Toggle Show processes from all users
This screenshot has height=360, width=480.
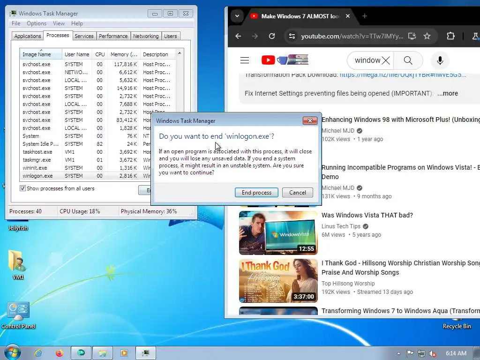click(x=22, y=188)
